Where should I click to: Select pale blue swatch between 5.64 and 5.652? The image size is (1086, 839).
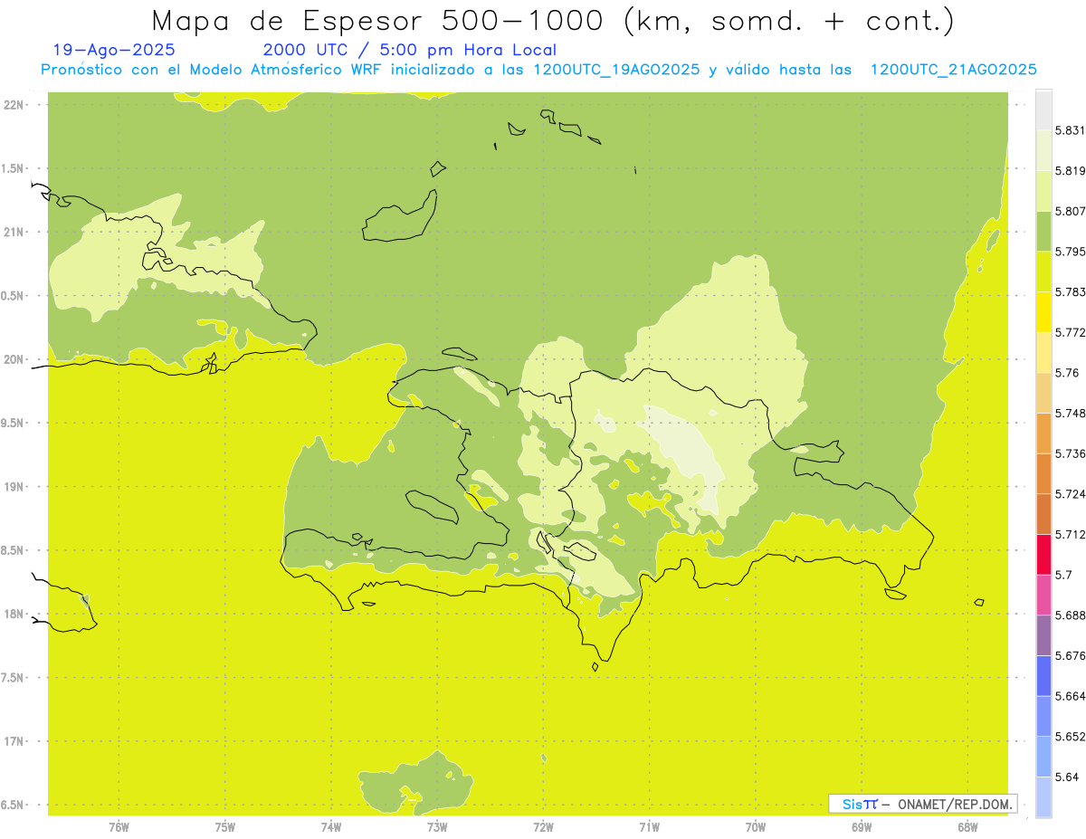click(x=1043, y=757)
